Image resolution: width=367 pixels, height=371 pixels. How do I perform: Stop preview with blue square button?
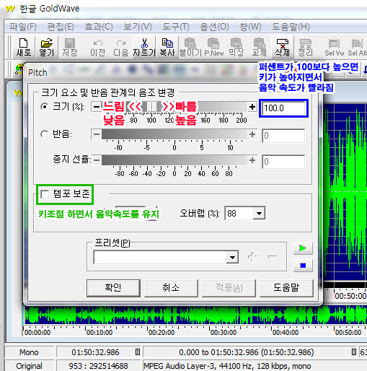click(x=303, y=266)
